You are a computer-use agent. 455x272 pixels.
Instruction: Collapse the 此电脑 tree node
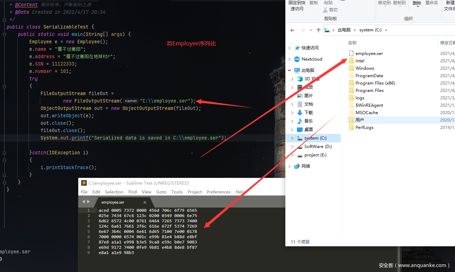coord(290,70)
